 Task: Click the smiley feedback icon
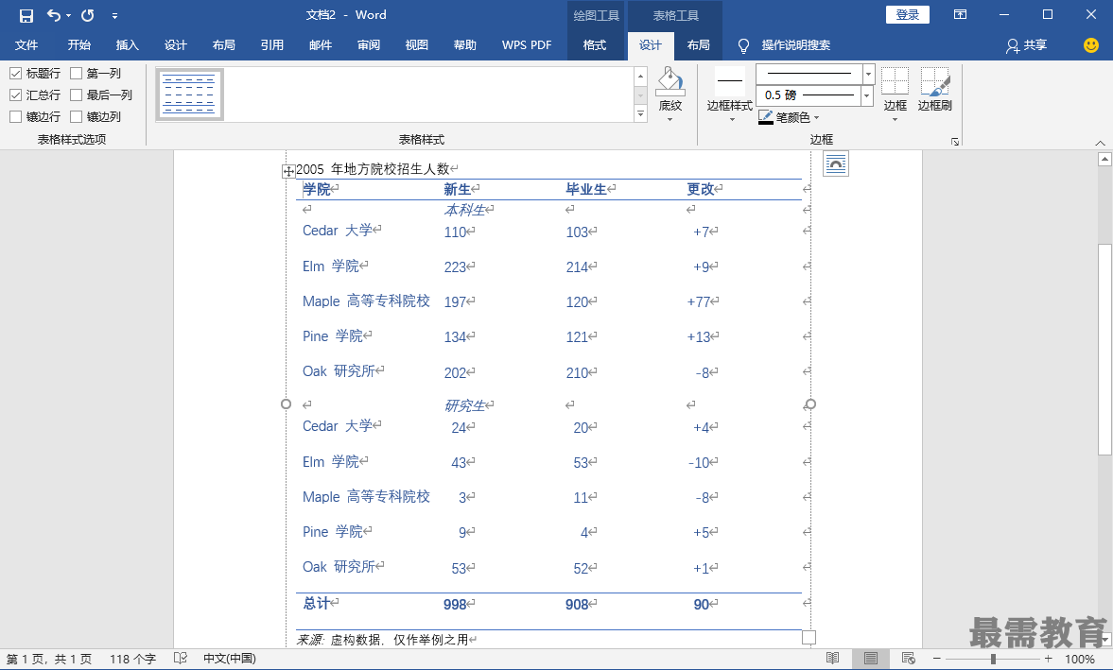pyautogui.click(x=1091, y=44)
